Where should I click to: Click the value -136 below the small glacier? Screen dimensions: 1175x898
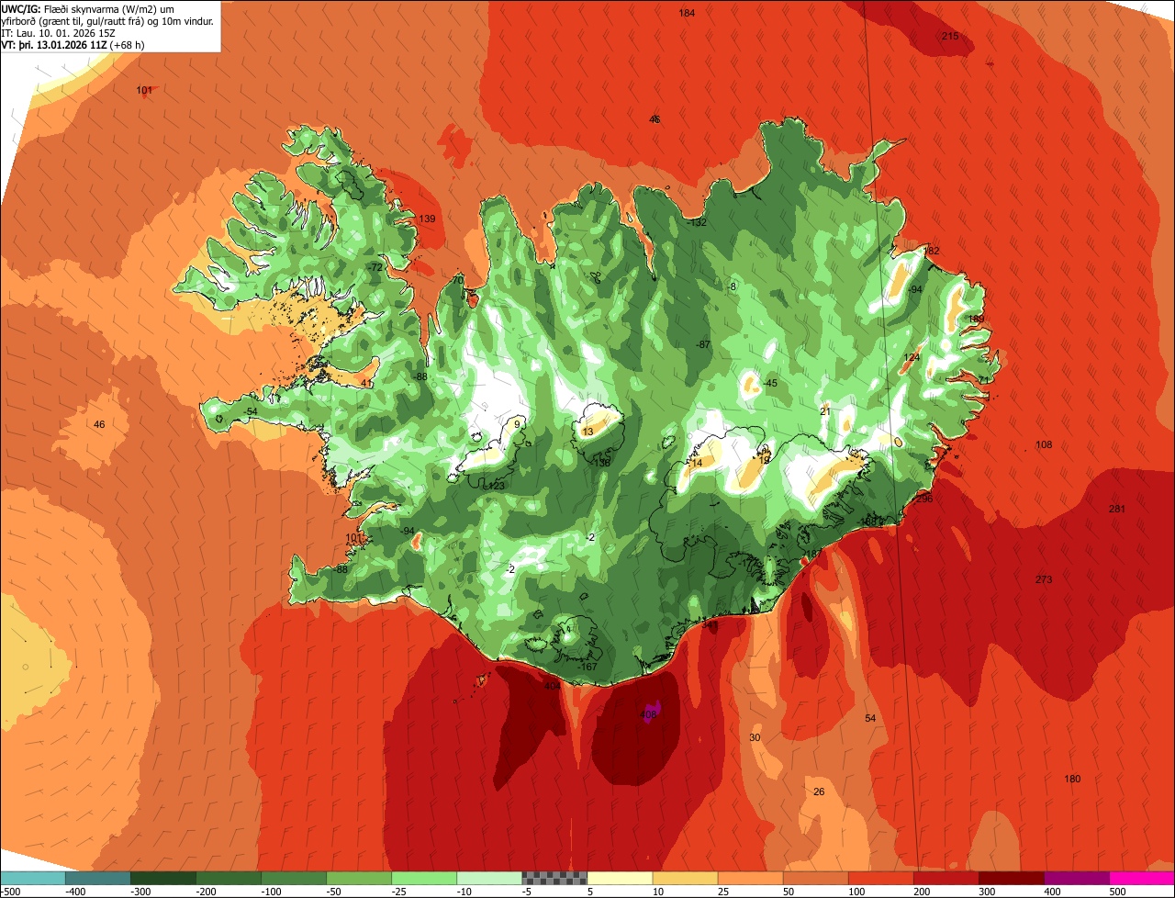click(x=601, y=463)
